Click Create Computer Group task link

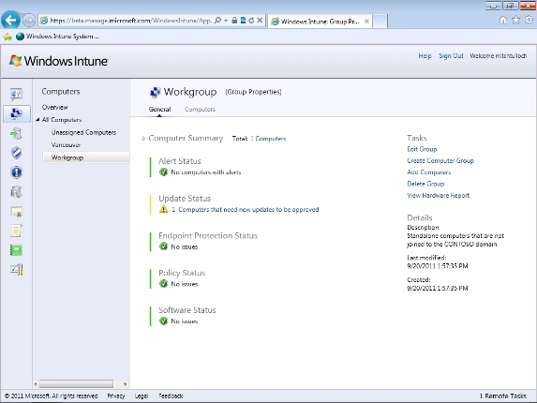tap(440, 160)
